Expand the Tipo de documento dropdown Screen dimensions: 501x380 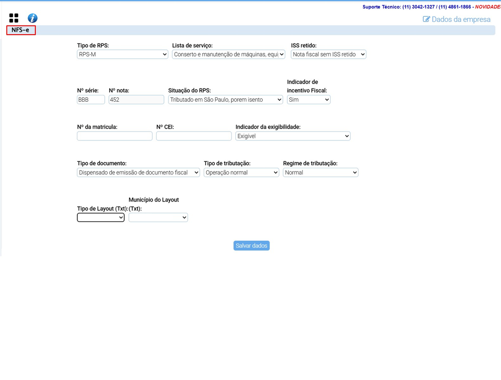tap(138, 173)
